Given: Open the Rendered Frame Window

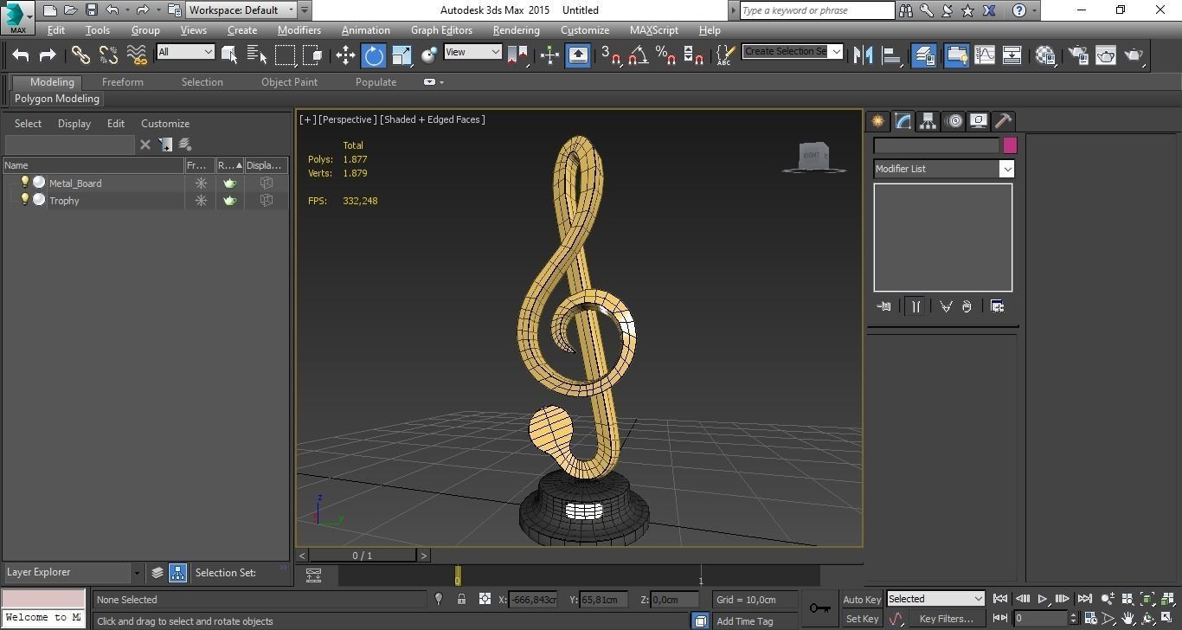Looking at the screenshot, I should (1106, 55).
